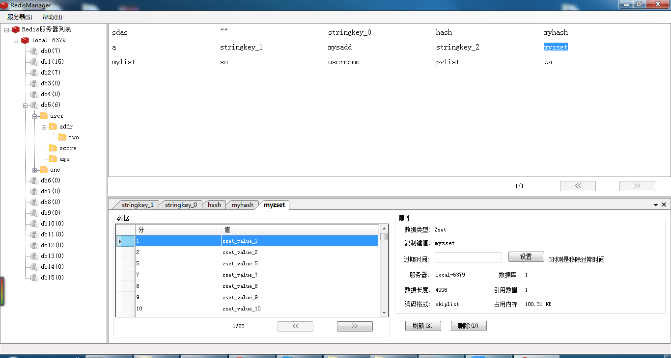Switch to the stringkey_1 tab
This screenshot has width=671, height=358.
click(x=138, y=205)
